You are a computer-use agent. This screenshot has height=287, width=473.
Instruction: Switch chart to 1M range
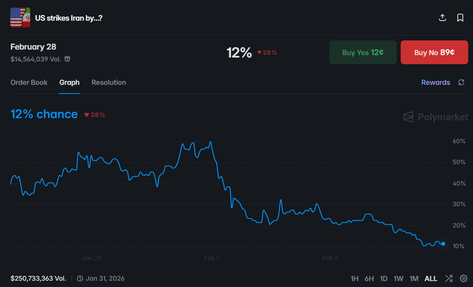pos(414,279)
